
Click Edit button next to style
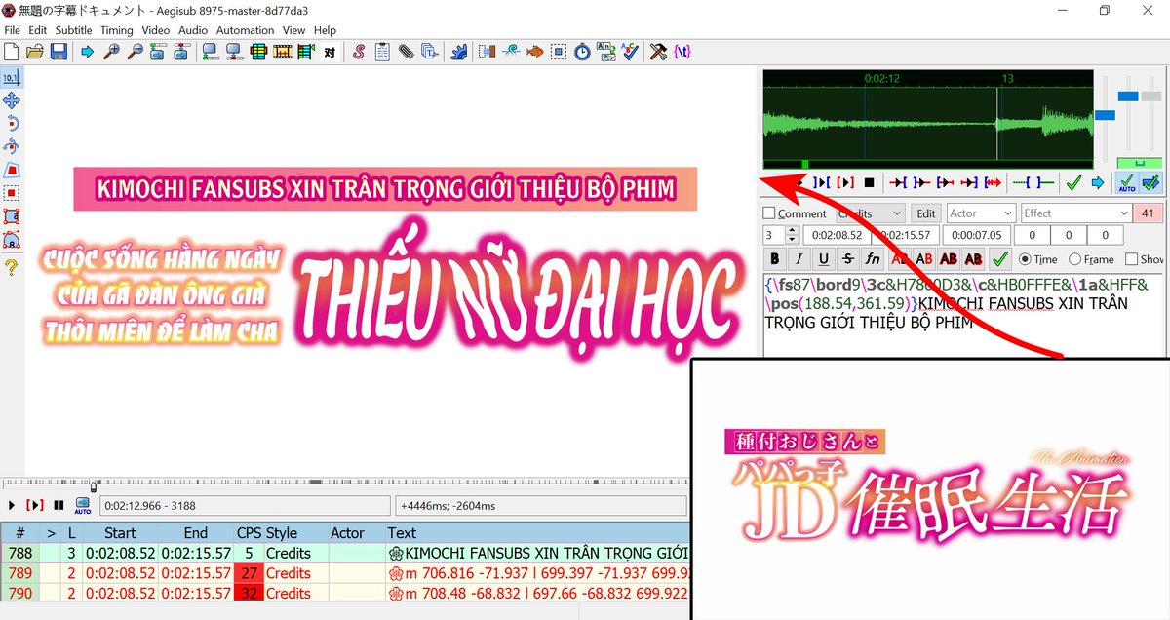pos(926,213)
